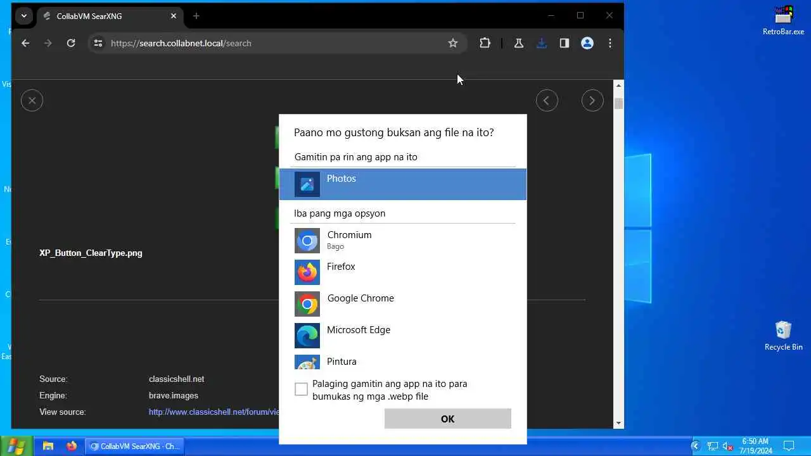Close the image detail view
Screen dimensions: 811x456
click(x=32, y=101)
